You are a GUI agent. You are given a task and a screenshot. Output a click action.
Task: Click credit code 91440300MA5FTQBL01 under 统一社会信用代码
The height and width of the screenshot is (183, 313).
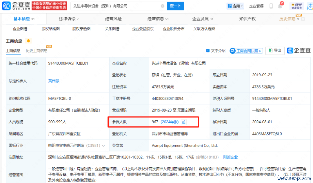tap(68, 63)
